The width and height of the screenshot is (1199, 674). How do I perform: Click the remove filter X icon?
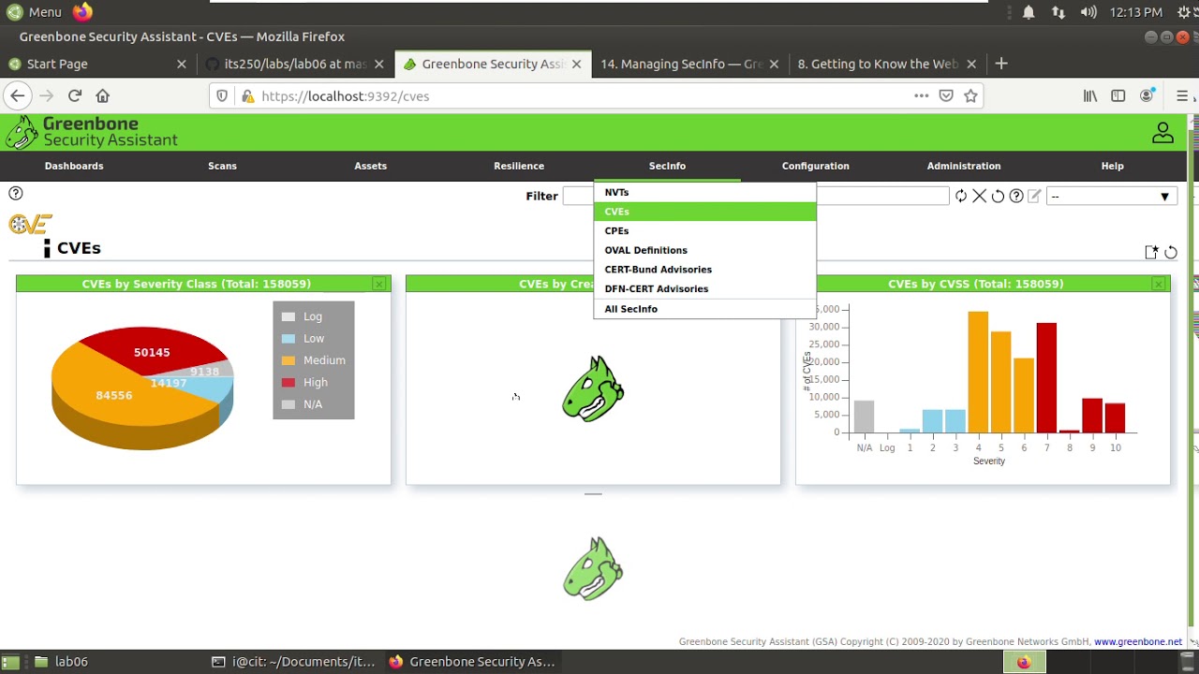(x=979, y=196)
